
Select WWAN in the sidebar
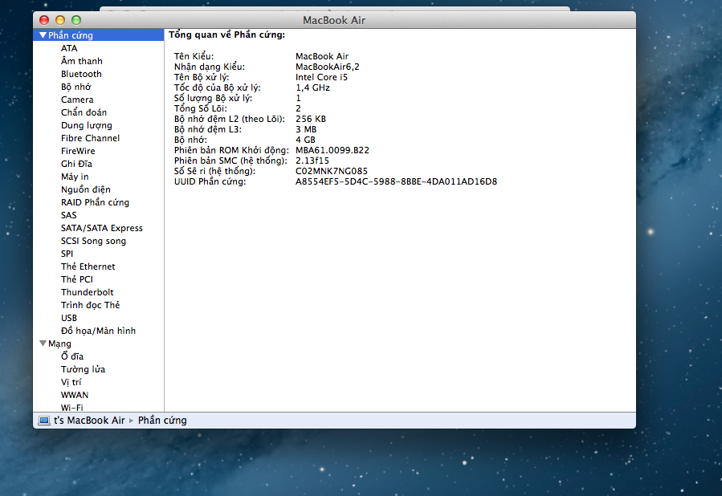75,395
